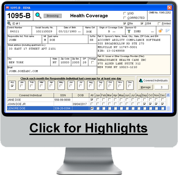Click the RENAISSANCE HEALTH CARE INC issuer text
The height and width of the screenshot is (175, 178).
click(x=122, y=60)
